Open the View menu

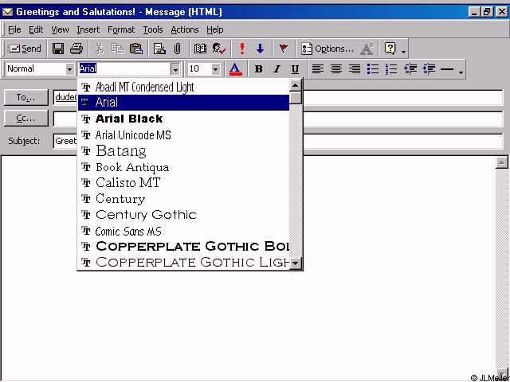(x=60, y=30)
